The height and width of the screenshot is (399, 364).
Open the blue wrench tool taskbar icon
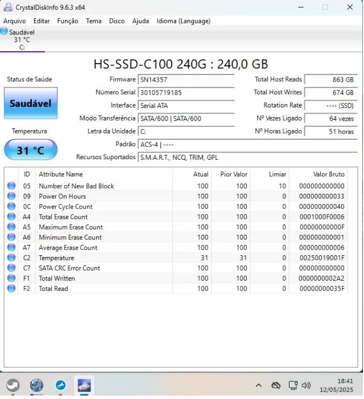pos(61,385)
